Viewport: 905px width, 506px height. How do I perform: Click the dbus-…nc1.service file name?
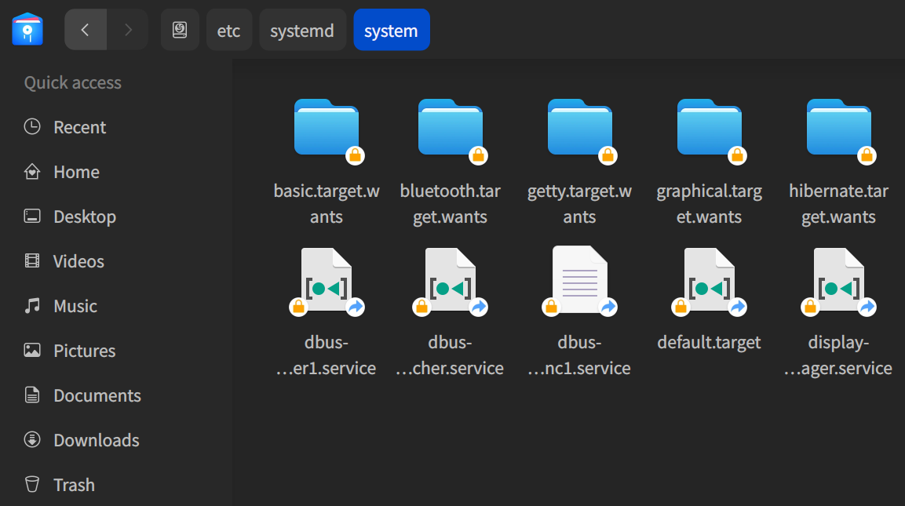pyautogui.click(x=579, y=355)
